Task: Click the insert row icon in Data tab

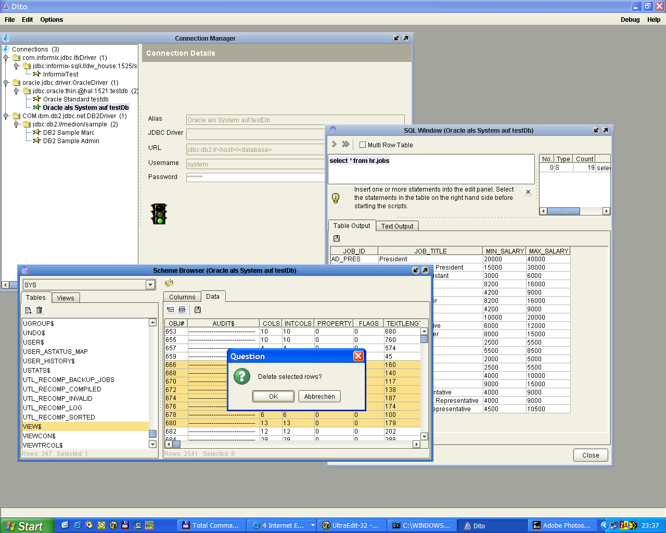Action: (171, 310)
